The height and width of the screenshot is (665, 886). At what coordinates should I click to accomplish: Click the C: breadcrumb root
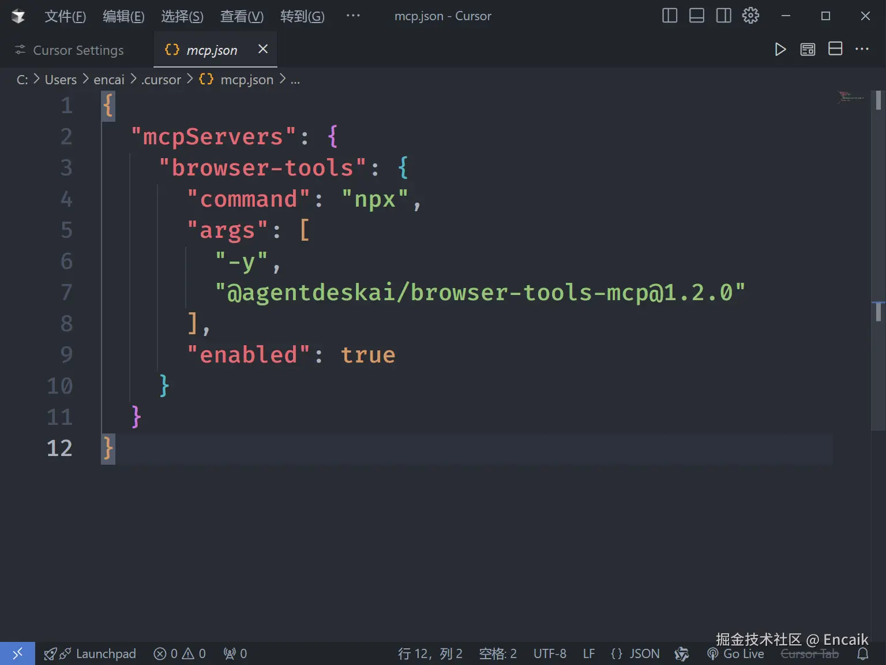(22, 80)
